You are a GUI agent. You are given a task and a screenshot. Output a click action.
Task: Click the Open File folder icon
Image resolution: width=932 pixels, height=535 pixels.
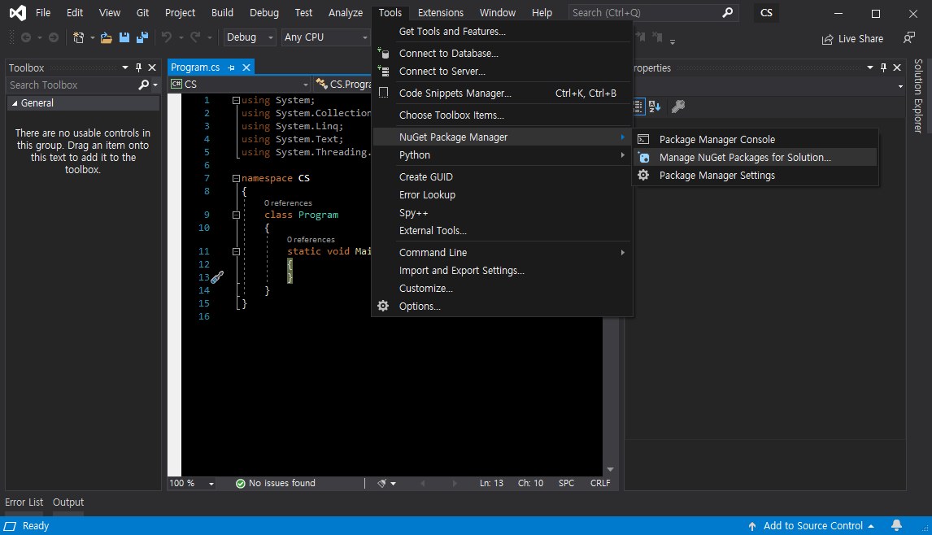click(107, 37)
